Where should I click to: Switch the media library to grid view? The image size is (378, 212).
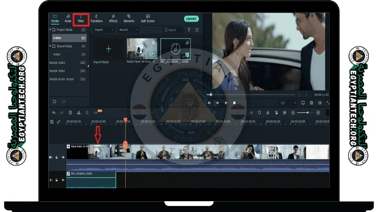tap(197, 30)
